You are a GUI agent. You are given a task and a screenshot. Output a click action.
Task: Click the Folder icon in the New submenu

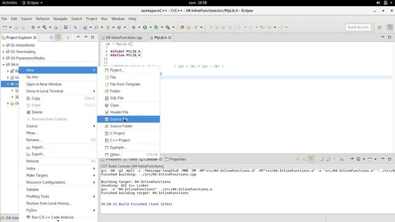click(x=107, y=91)
